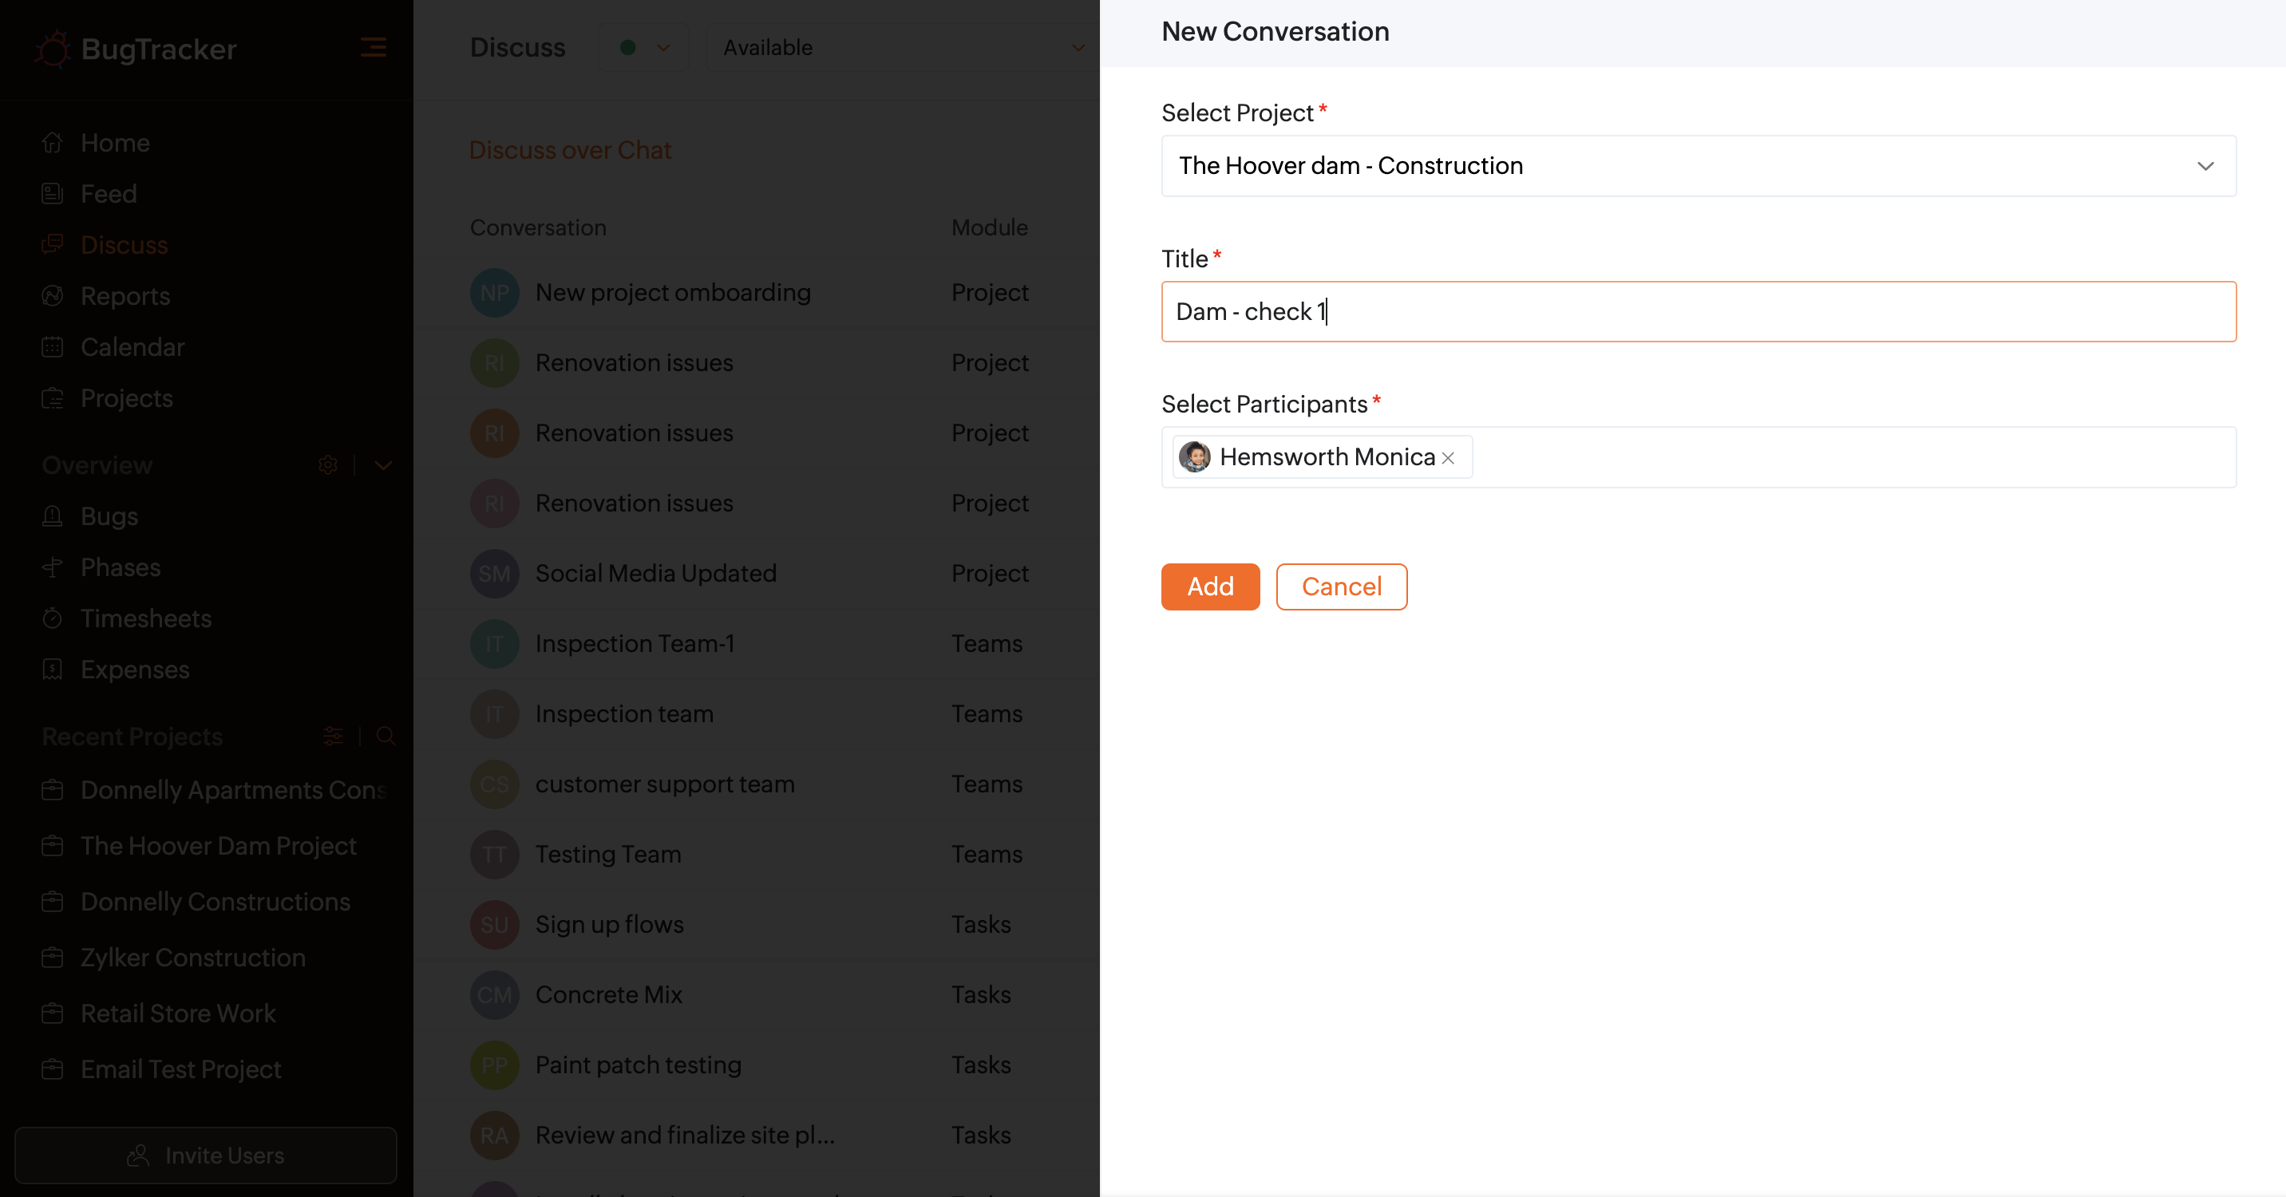
Task: Remove Hemsworth Monica participant chip
Action: [x=1447, y=458]
